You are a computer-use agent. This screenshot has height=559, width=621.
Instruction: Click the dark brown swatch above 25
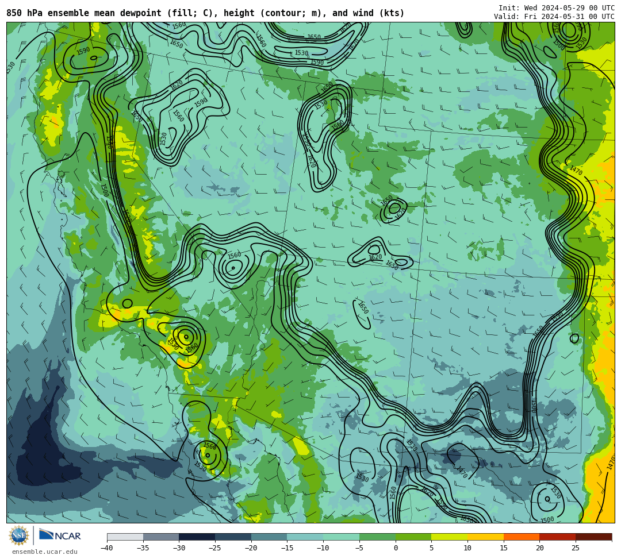(x=593, y=537)
